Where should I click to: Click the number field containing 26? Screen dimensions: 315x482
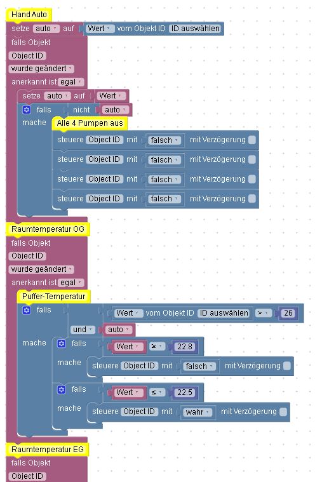[288, 313]
